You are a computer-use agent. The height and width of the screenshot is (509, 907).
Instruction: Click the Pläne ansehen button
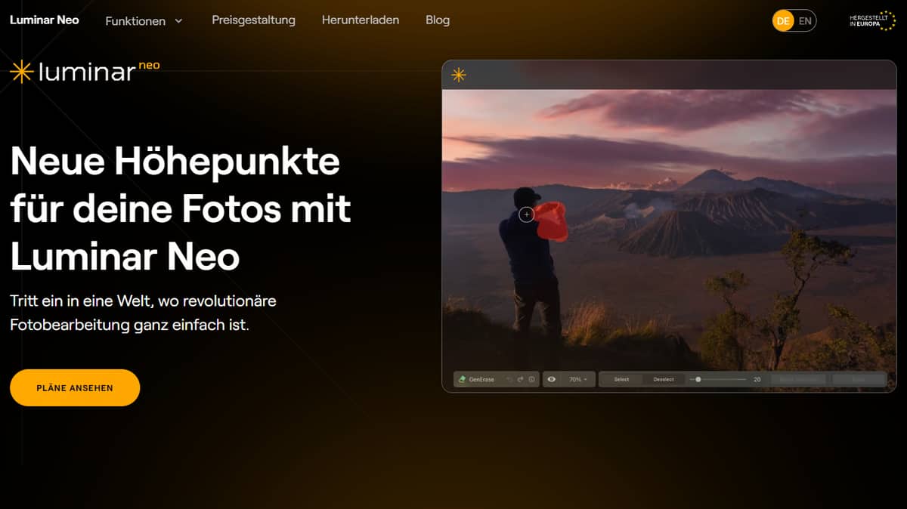[x=75, y=387]
